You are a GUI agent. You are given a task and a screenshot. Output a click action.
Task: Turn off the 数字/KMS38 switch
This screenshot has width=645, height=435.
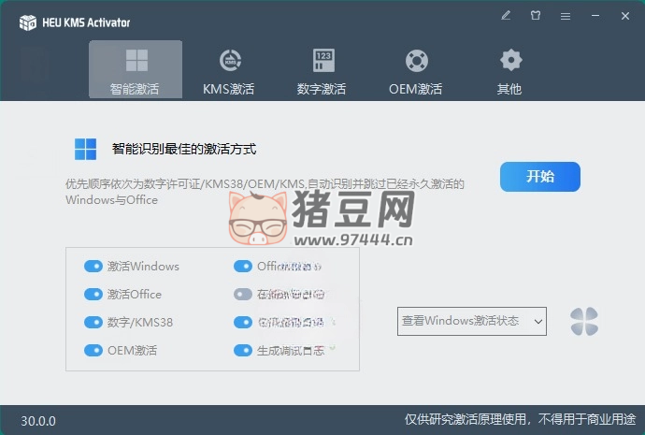click(x=93, y=323)
